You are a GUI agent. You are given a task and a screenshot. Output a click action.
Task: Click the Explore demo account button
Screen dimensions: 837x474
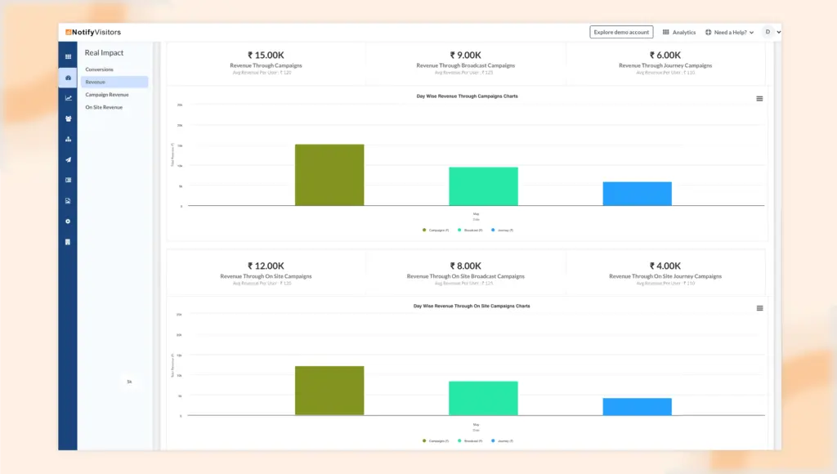click(621, 32)
